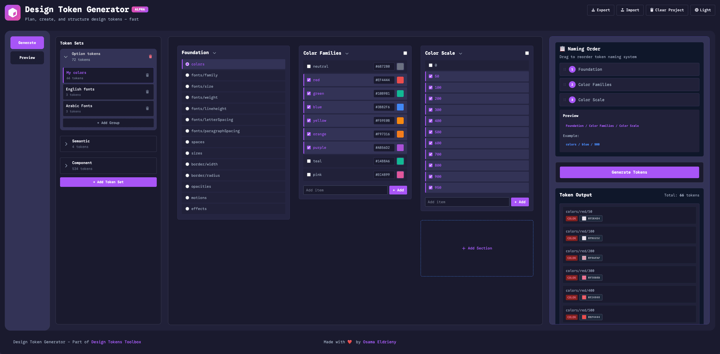
Task: Enable the teal color family checkbox
Action: [309, 161]
